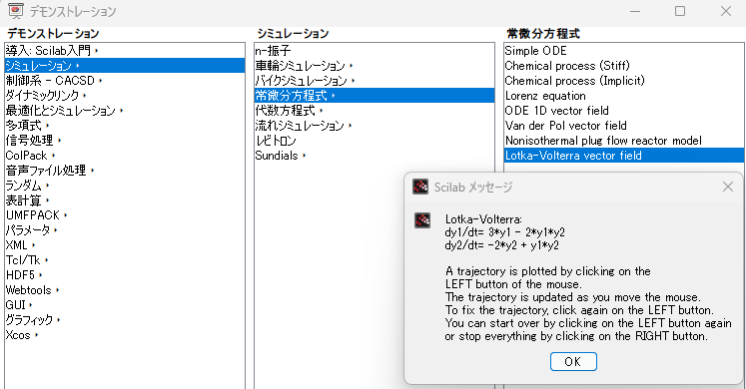This screenshot has width=746, height=389.
Task: Open 流れシミュレーション submenu
Action: [374, 126]
